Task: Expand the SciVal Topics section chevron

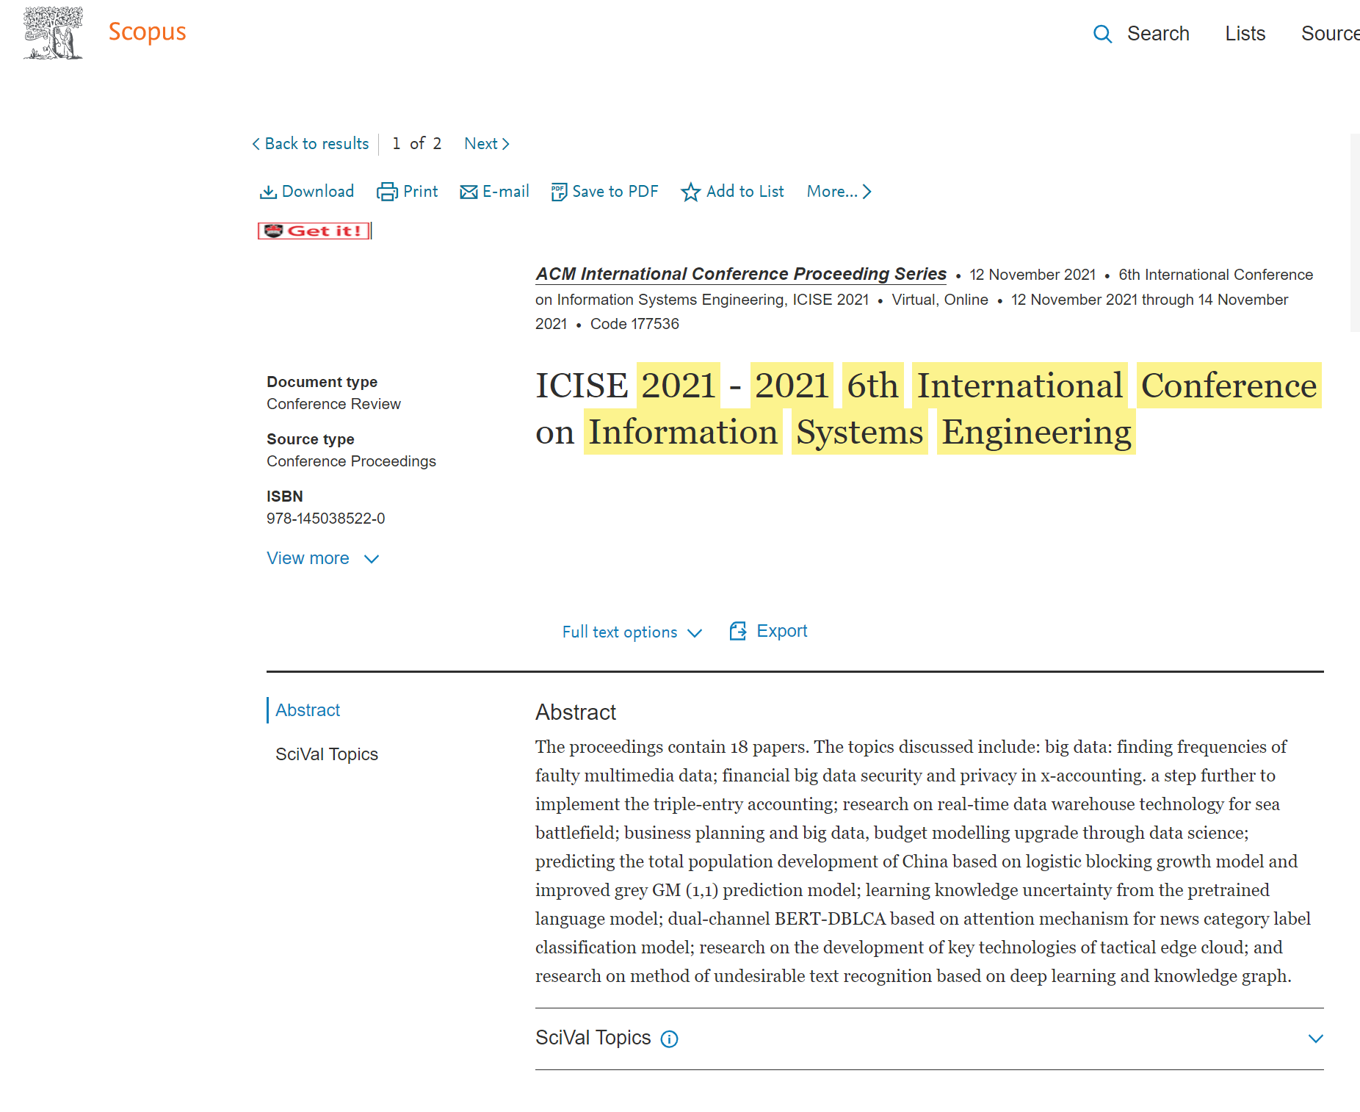Action: point(1315,1039)
